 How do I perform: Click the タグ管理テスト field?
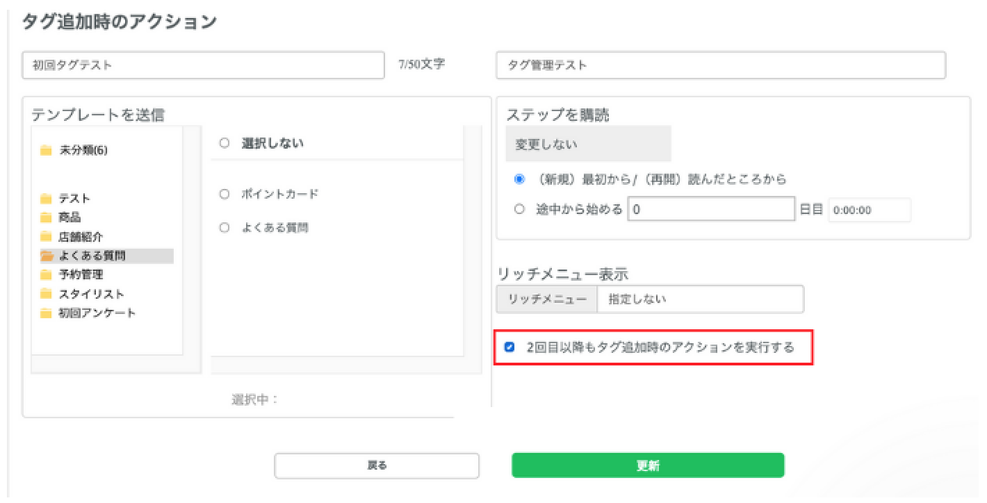pos(721,65)
